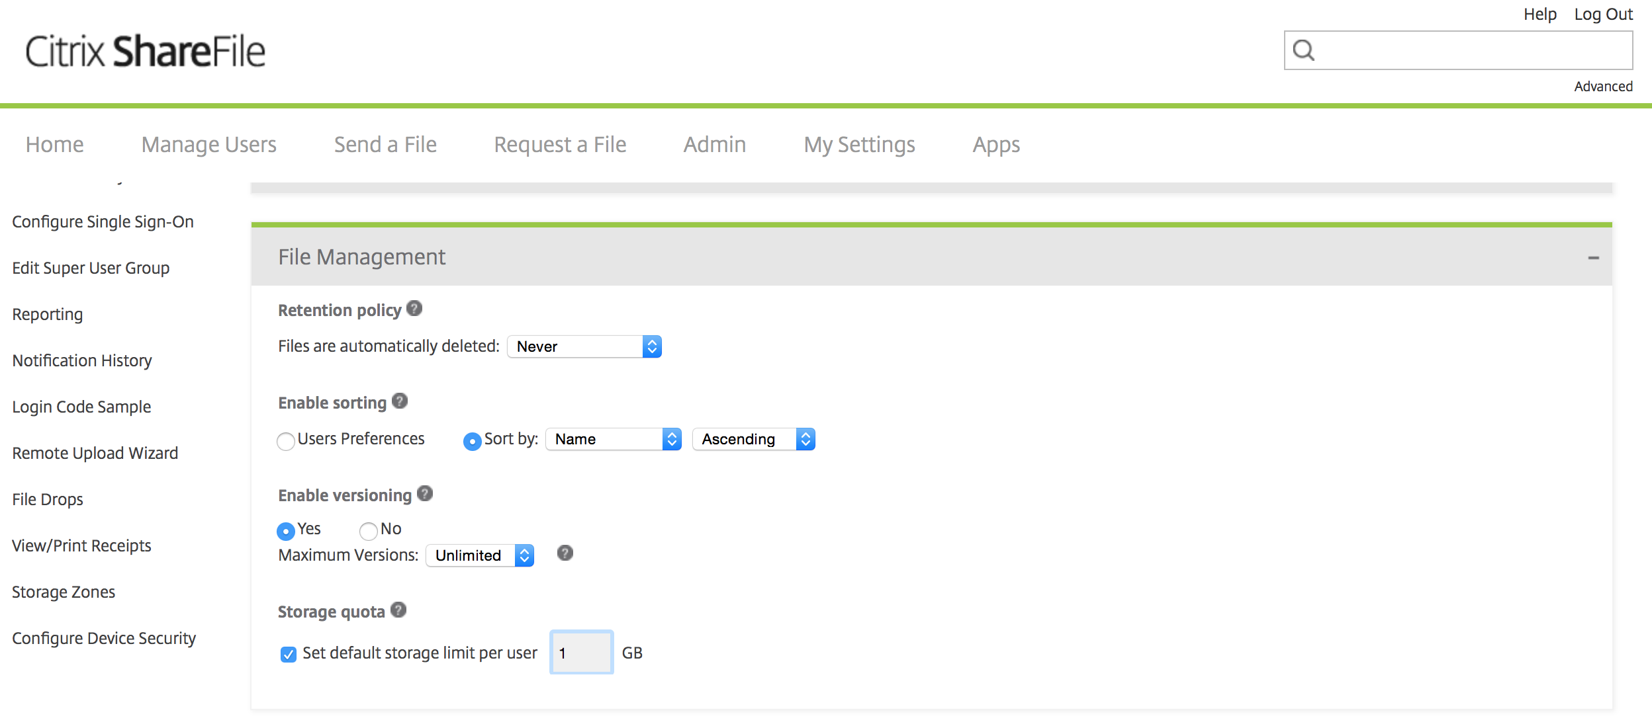
Task: Open Storage Zones in sidebar
Action: click(x=64, y=592)
